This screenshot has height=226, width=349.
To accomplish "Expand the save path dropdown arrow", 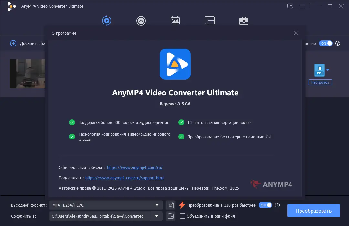I will pyautogui.click(x=157, y=216).
